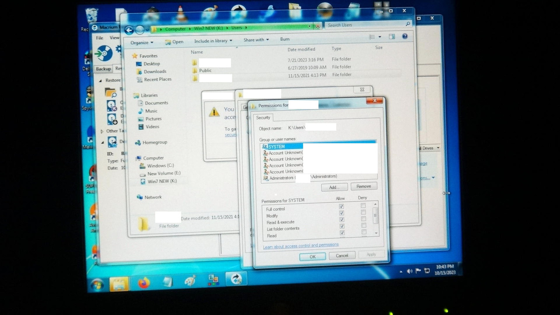560x315 pixels.
Task: Open the Include in library dropdown
Action: [x=213, y=41]
